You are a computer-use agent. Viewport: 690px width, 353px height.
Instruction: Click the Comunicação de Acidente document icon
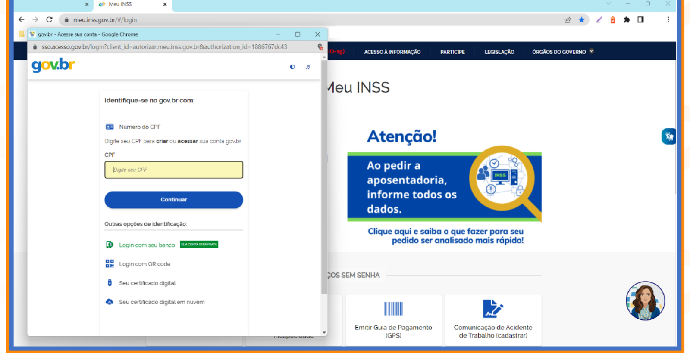(492, 309)
